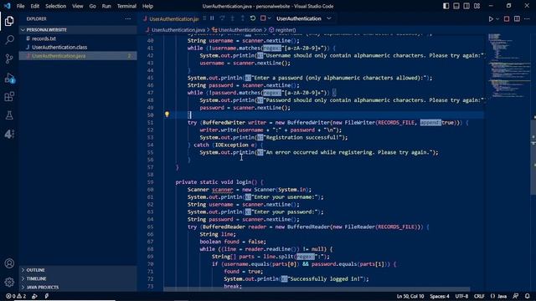Image resolution: width=536 pixels, height=301 pixels.
Task: Grab the debug toolbar drag handle
Action: click(x=204, y=18)
